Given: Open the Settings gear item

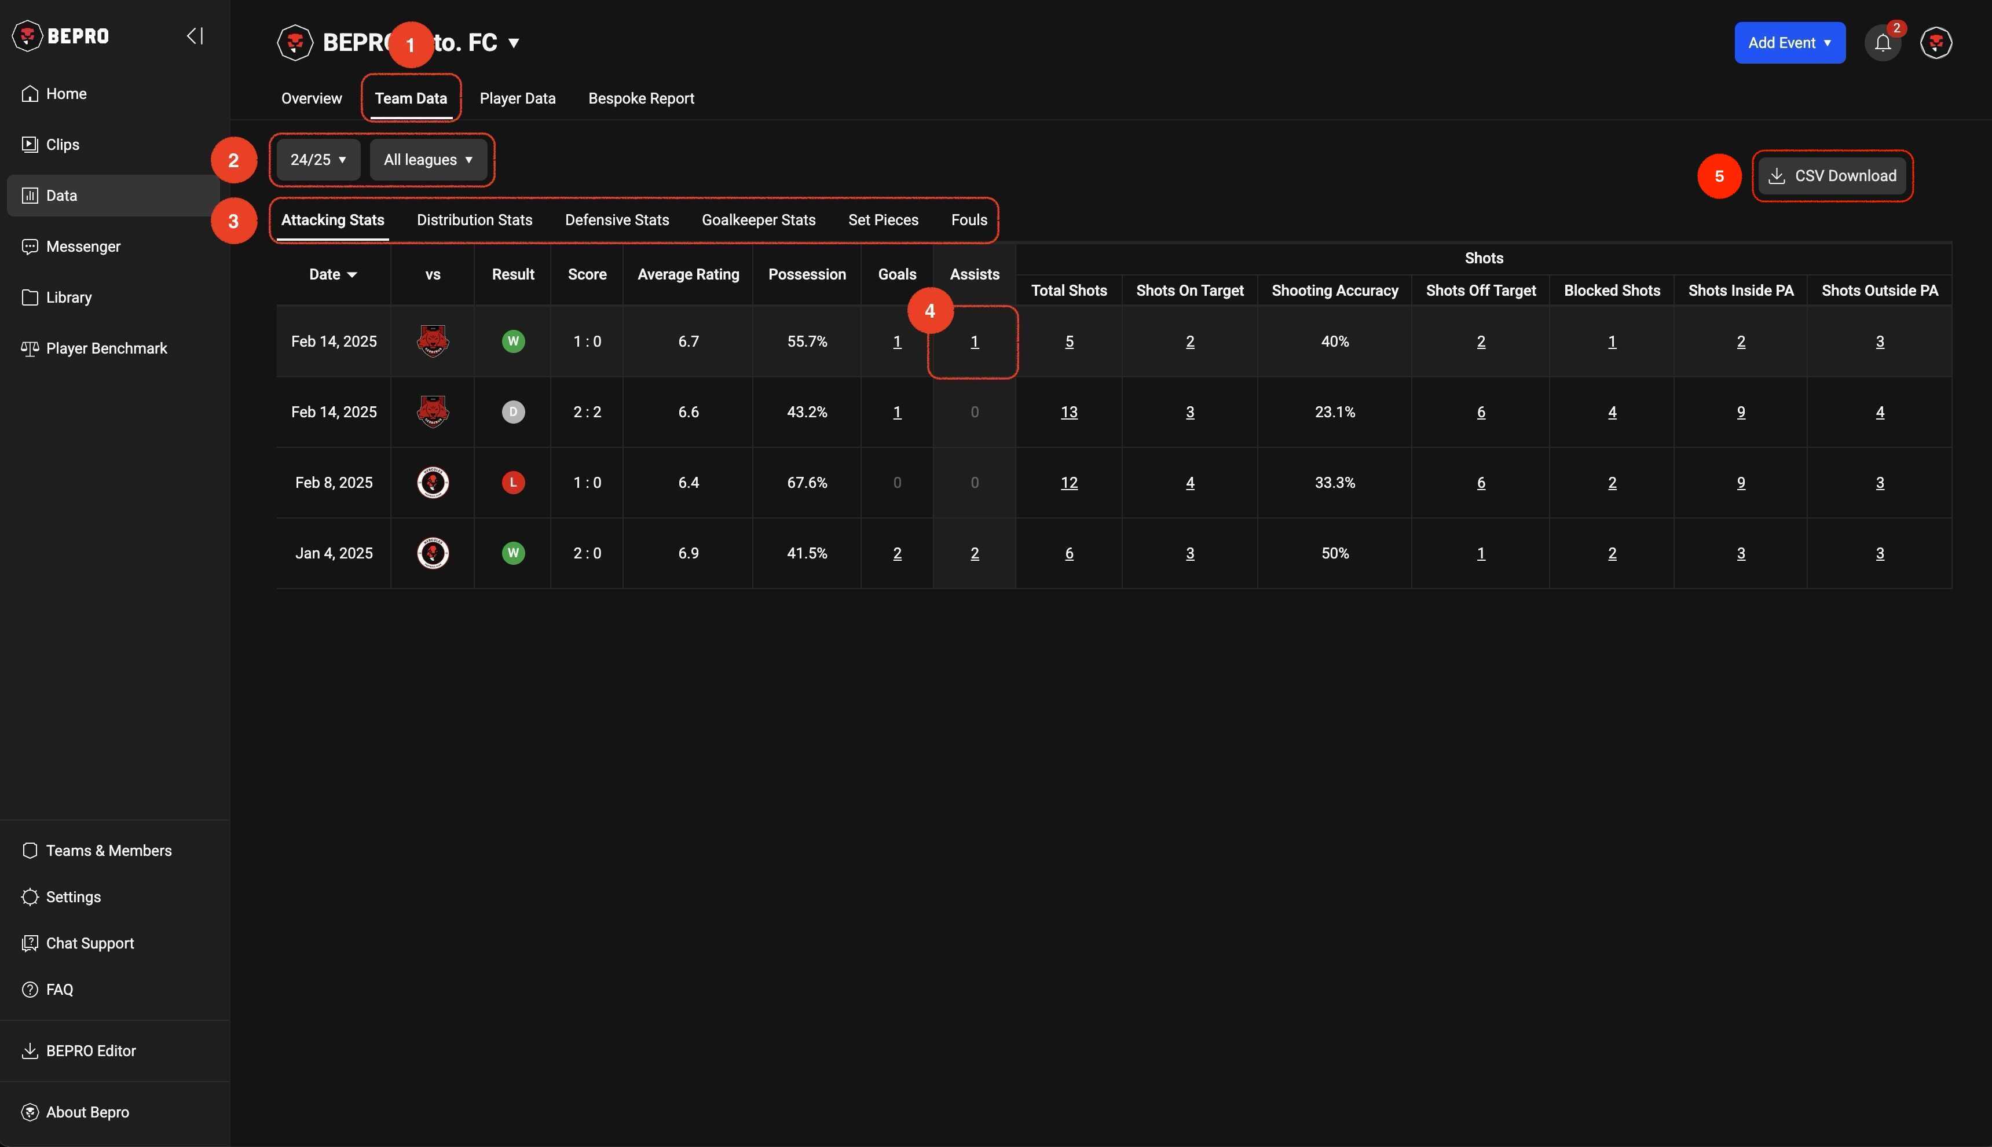Looking at the screenshot, I should point(72,896).
